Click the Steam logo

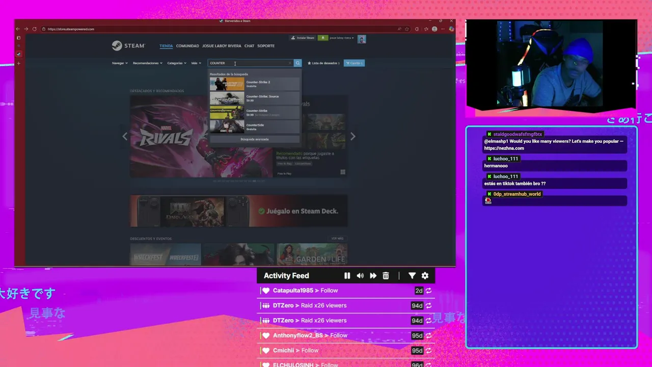click(128, 46)
